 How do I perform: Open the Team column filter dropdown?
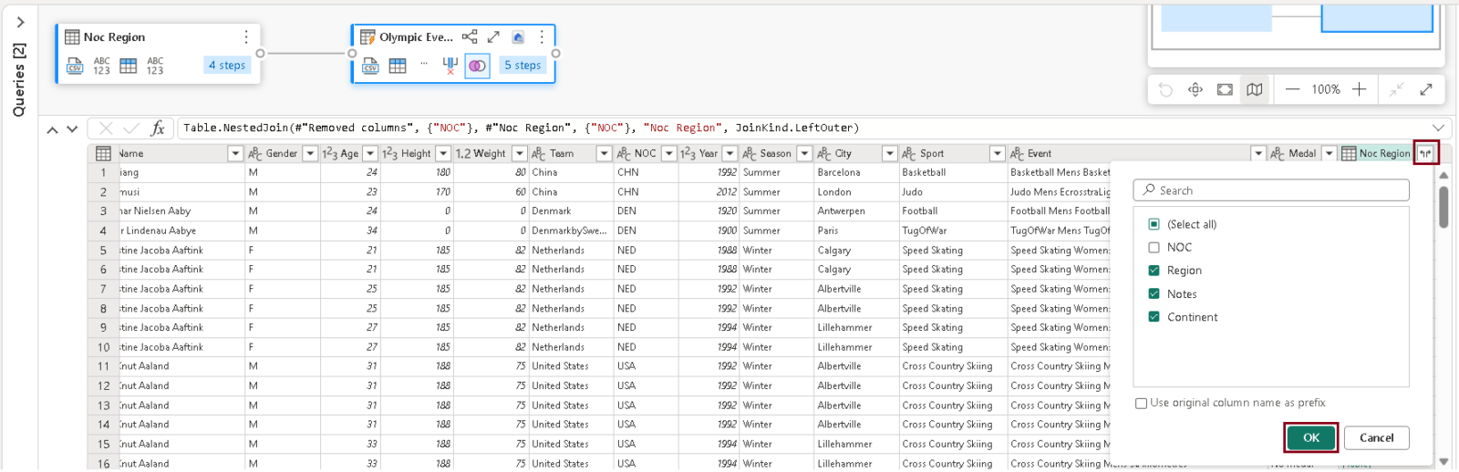click(604, 153)
